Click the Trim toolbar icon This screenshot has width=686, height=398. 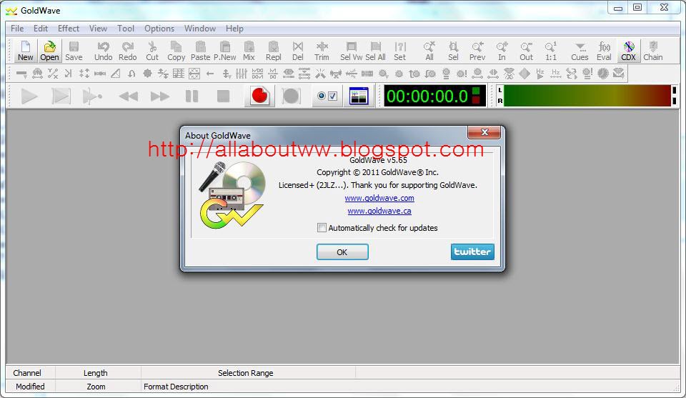pos(322,51)
